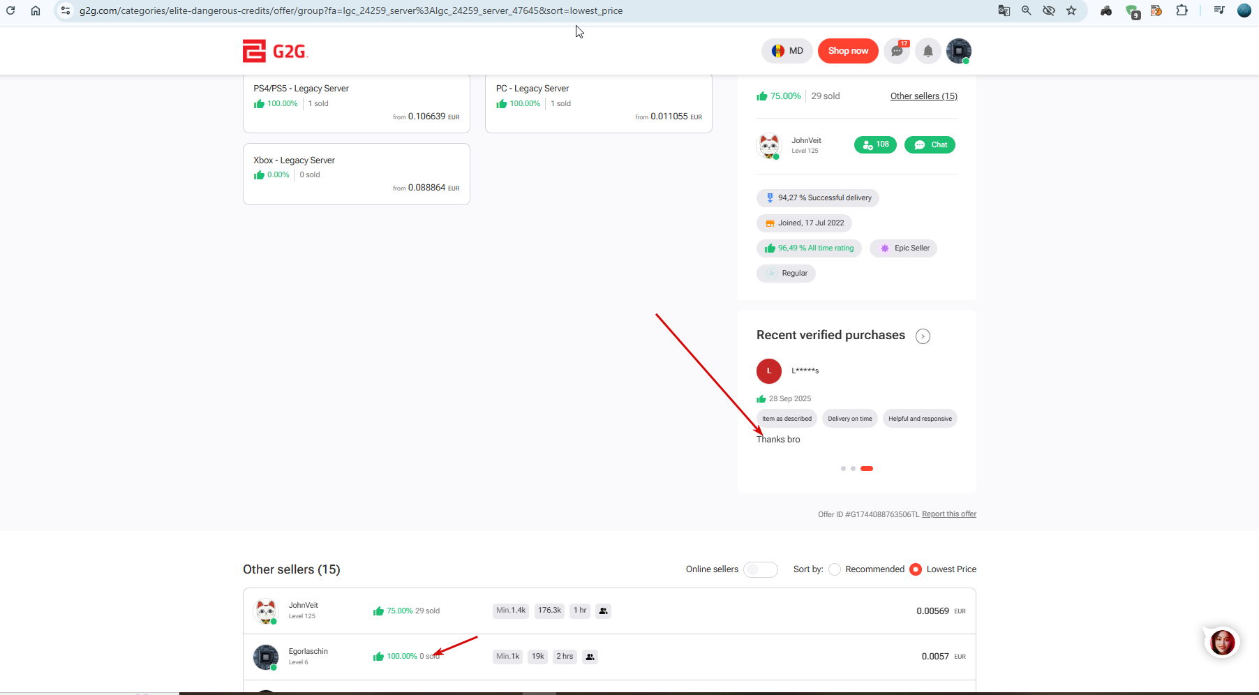Click Egorlaschin's avatar in the sellers list
Viewport: 1259px width, 695px height.
(x=266, y=657)
